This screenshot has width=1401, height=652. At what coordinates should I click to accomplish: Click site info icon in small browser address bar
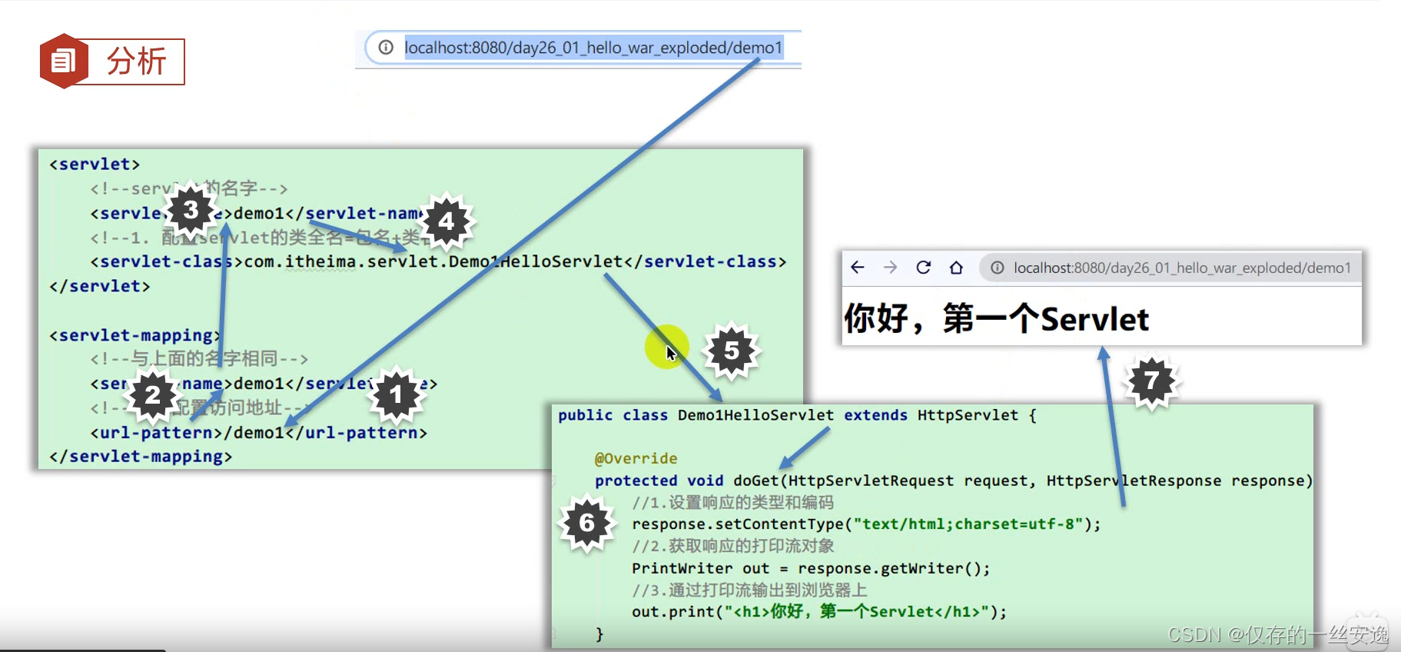[997, 268]
